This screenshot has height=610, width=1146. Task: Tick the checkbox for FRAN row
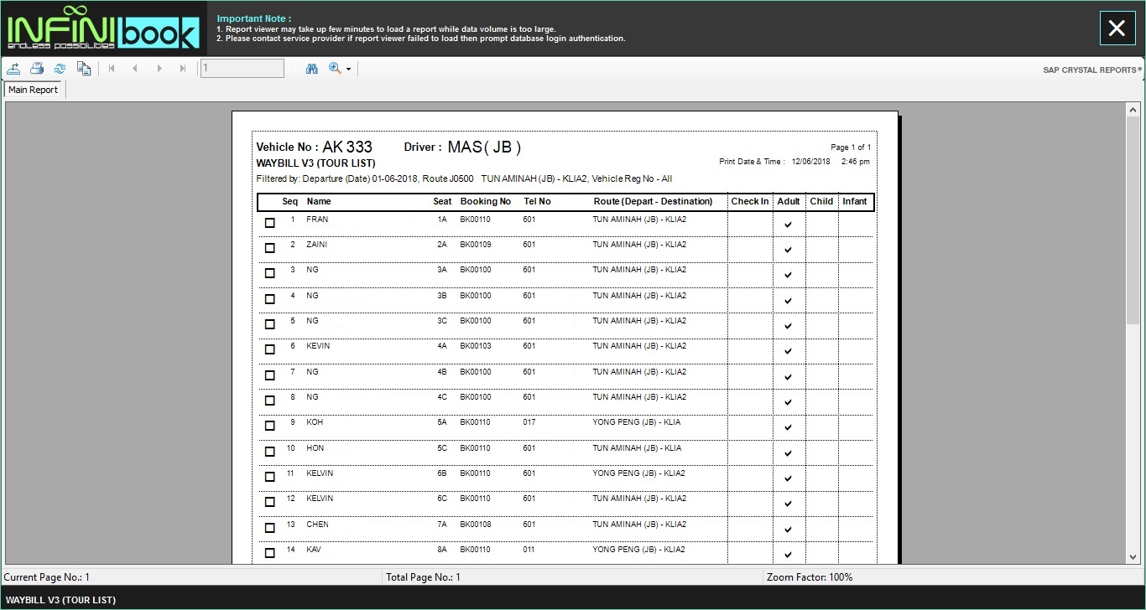(x=269, y=223)
